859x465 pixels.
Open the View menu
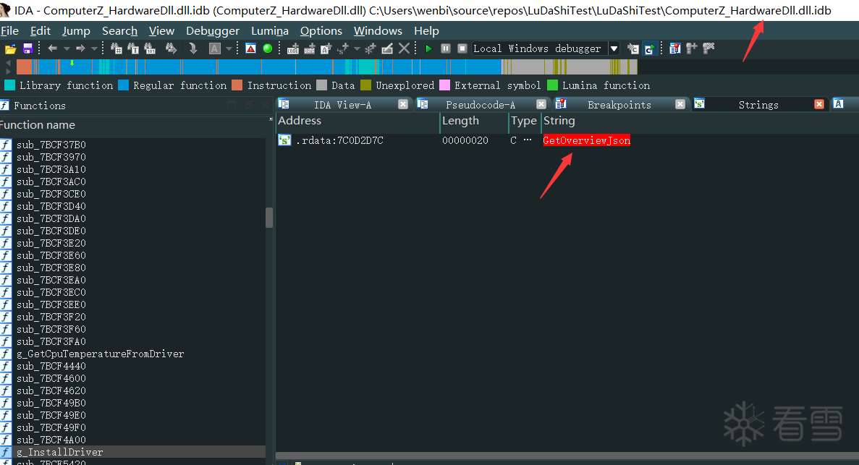tap(161, 30)
